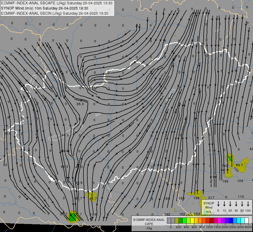253x232 pixels.
Task: Pick the yellow-green CAPE legend swatch
Action: (188, 221)
